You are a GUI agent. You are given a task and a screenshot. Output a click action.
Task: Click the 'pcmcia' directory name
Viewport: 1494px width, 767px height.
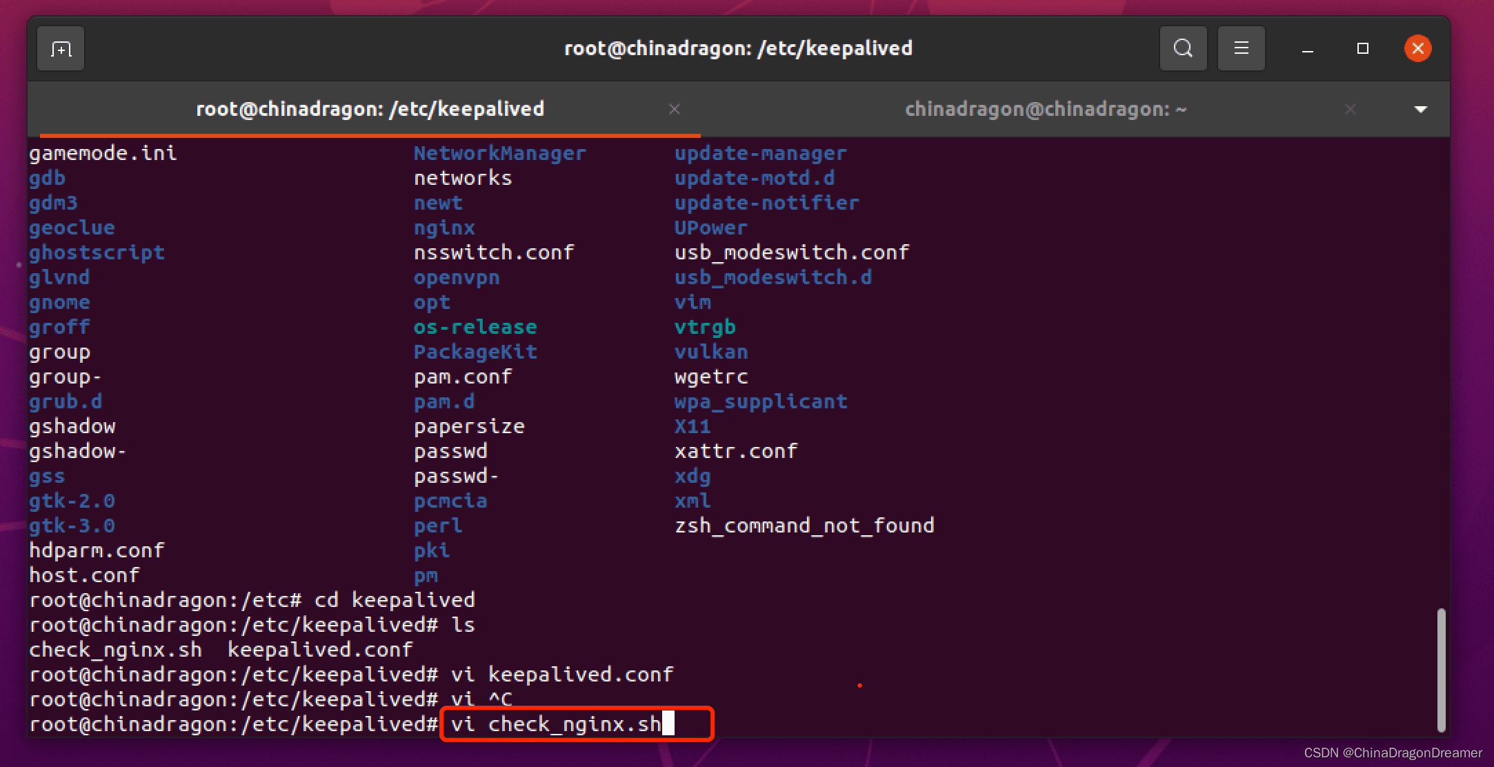tap(450, 501)
